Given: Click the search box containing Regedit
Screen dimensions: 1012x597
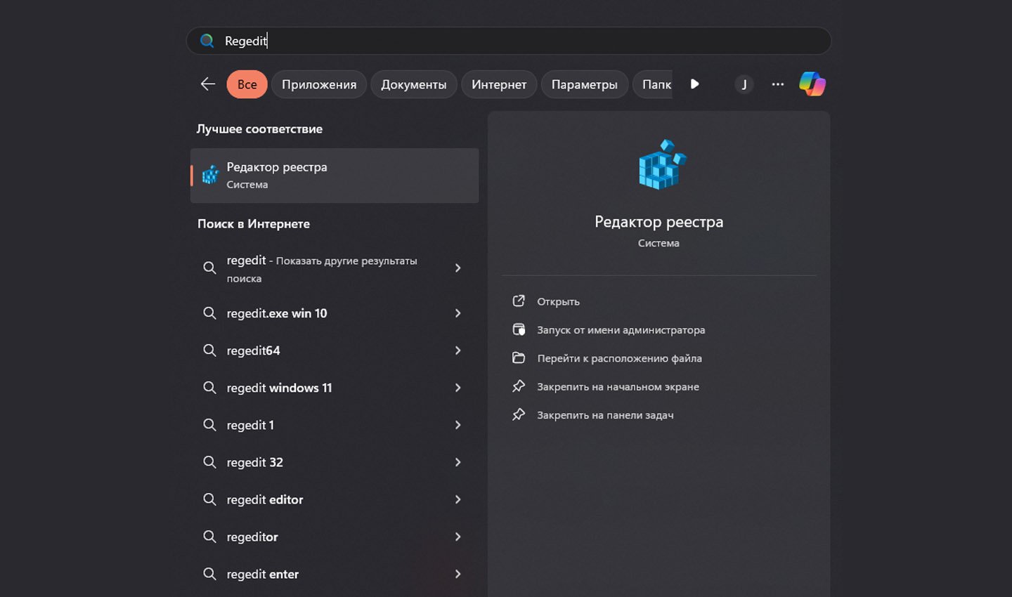Looking at the screenshot, I should [509, 41].
